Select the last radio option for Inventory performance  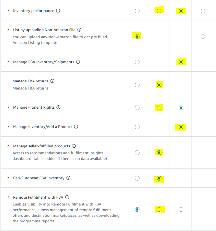[x=203, y=11]
